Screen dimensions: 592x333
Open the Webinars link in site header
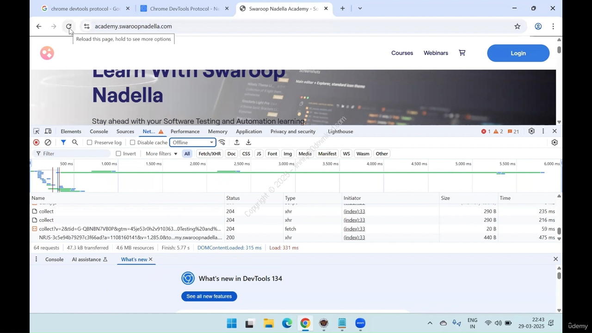(436, 53)
